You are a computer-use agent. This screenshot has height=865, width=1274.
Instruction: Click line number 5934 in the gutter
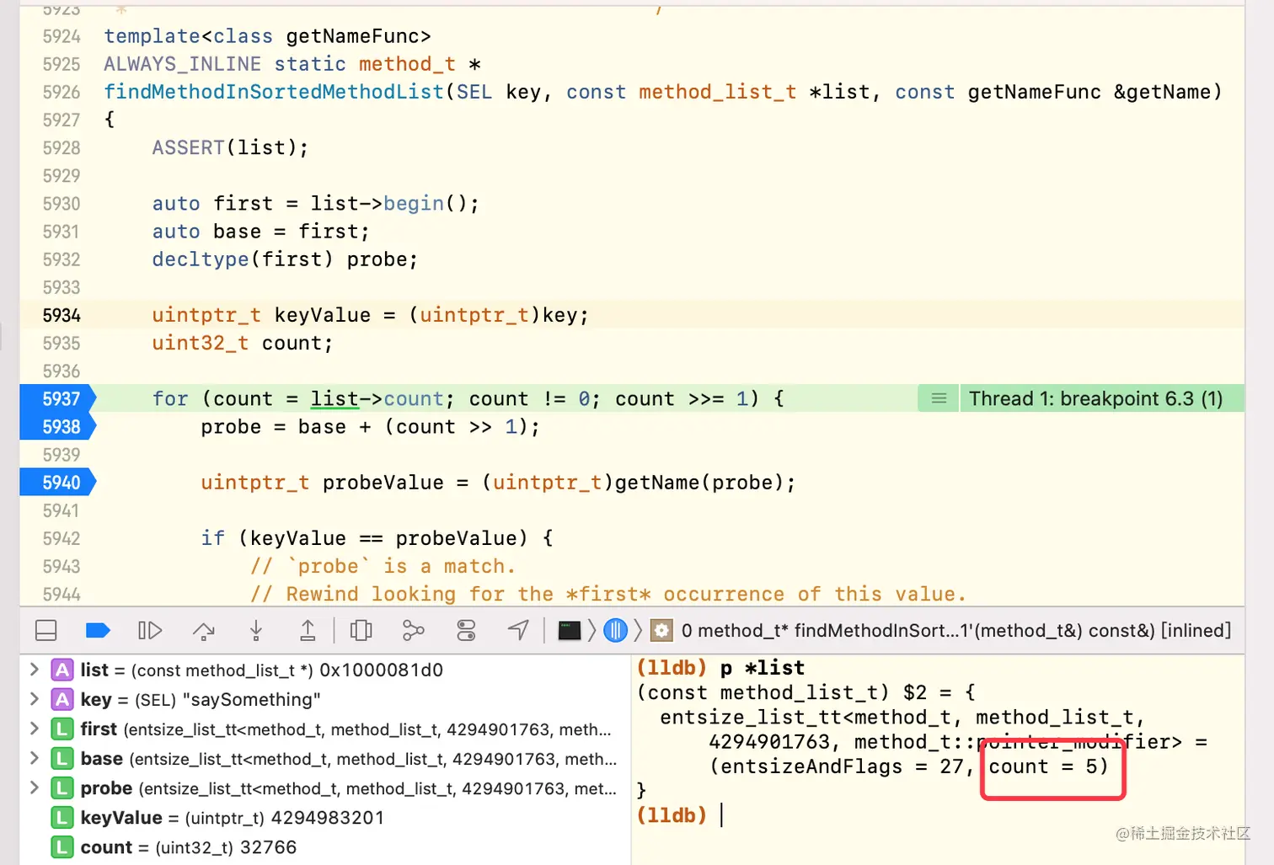click(x=62, y=315)
